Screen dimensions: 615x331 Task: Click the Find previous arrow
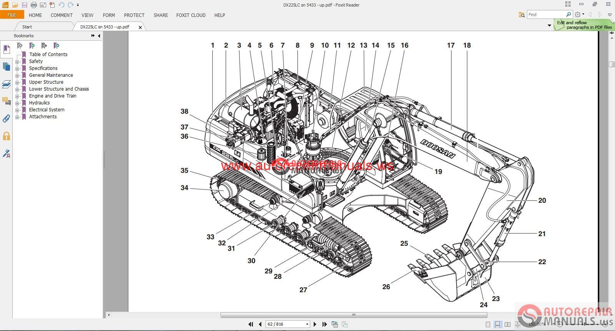point(590,15)
